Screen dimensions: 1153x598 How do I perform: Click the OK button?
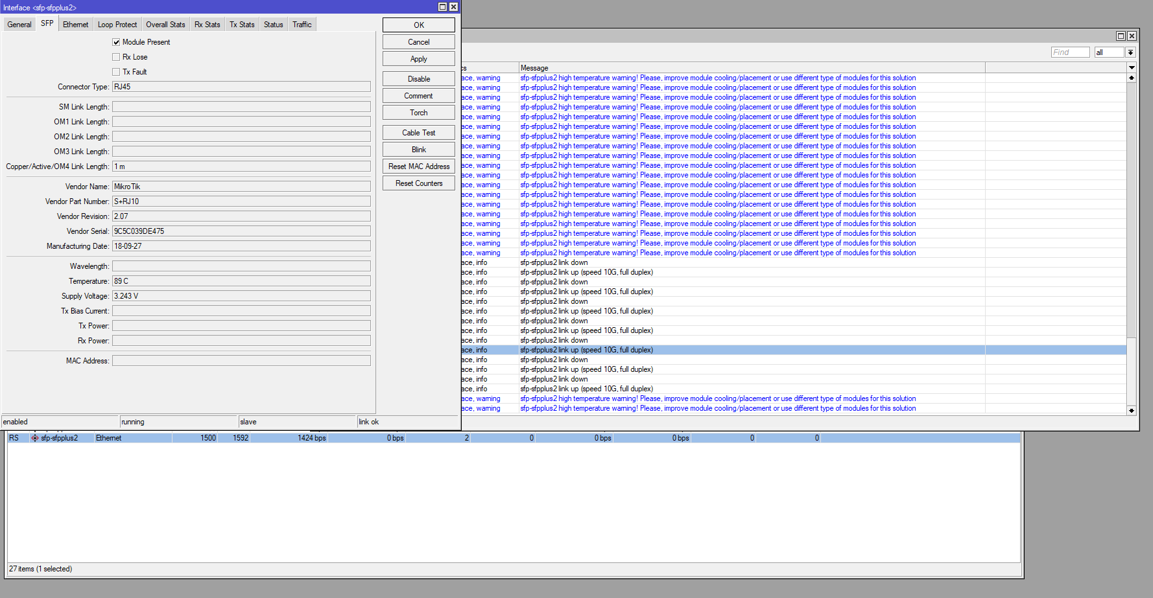coord(419,25)
